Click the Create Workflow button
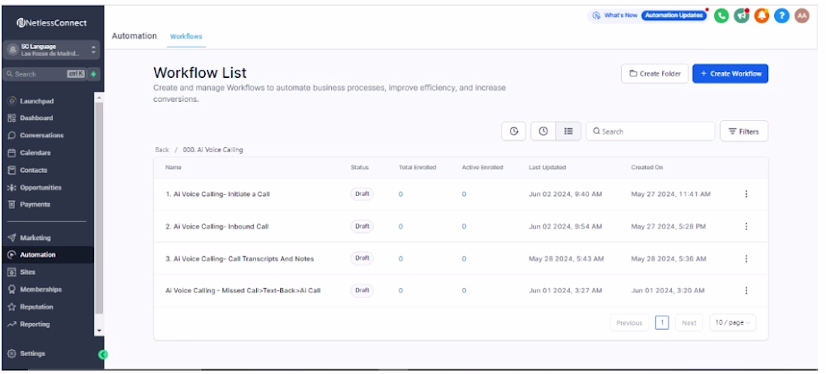 pyautogui.click(x=730, y=73)
